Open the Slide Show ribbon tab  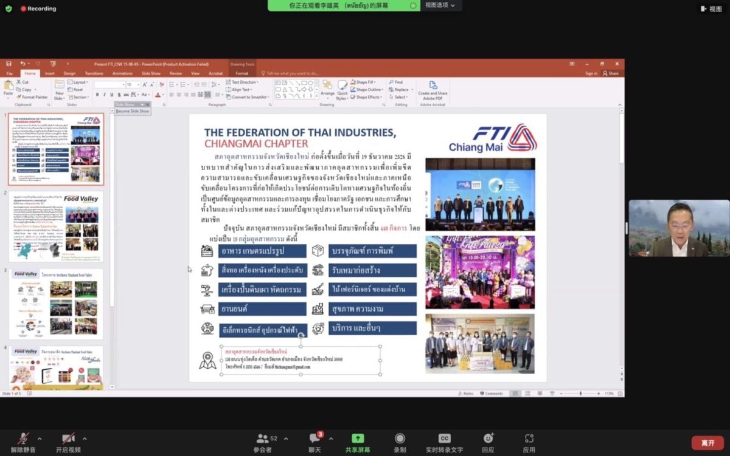click(151, 73)
